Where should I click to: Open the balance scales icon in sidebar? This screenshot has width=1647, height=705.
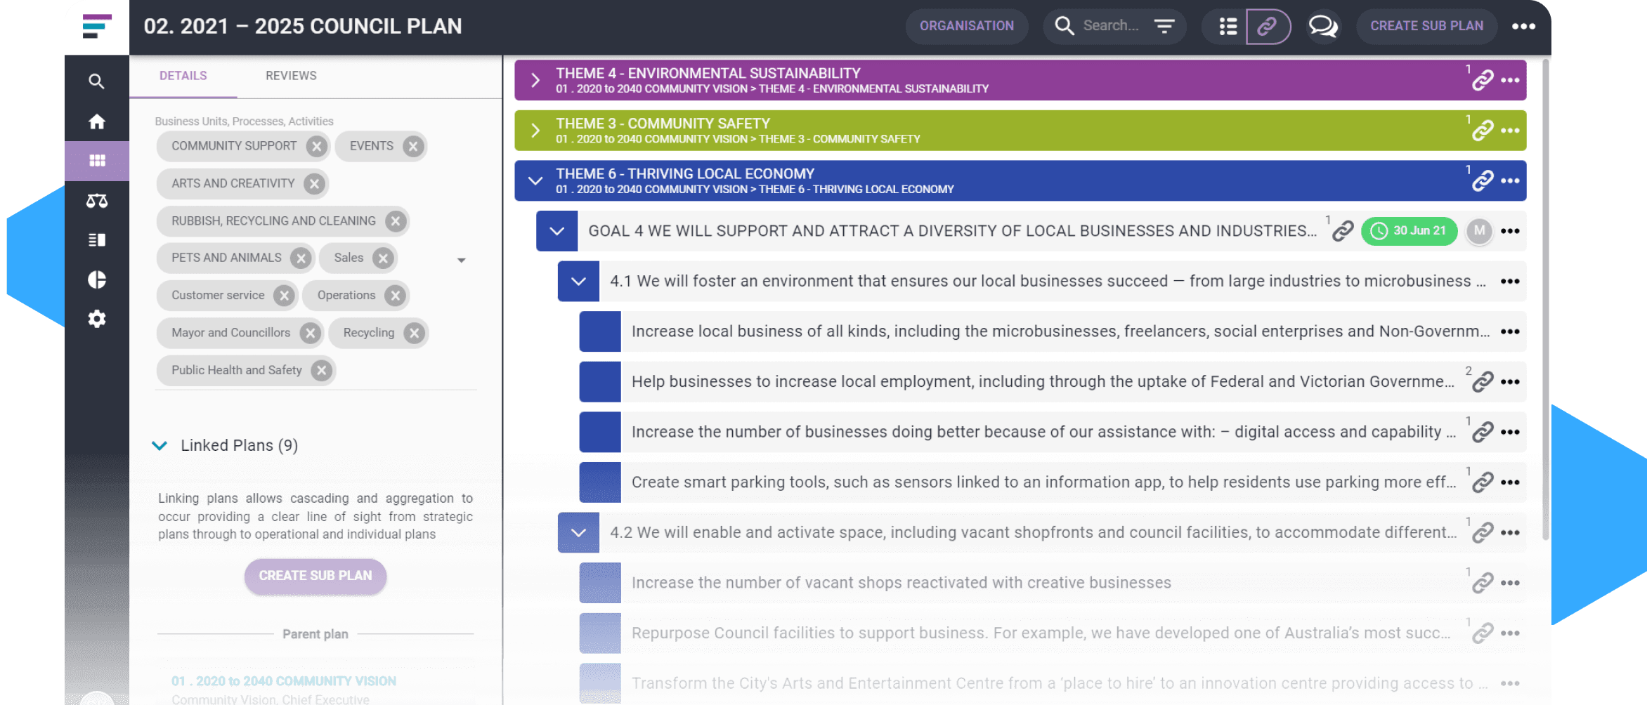point(97,201)
